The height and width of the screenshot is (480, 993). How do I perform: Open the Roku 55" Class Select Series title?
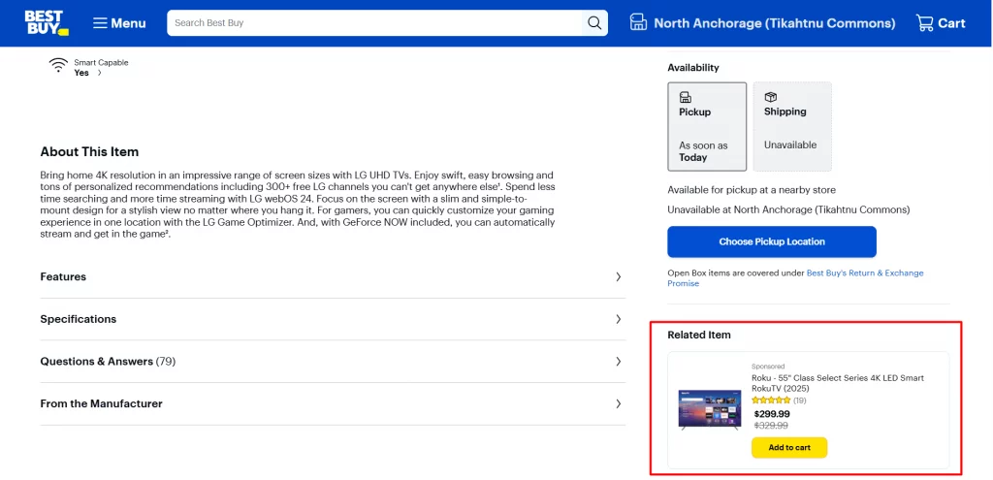point(837,383)
